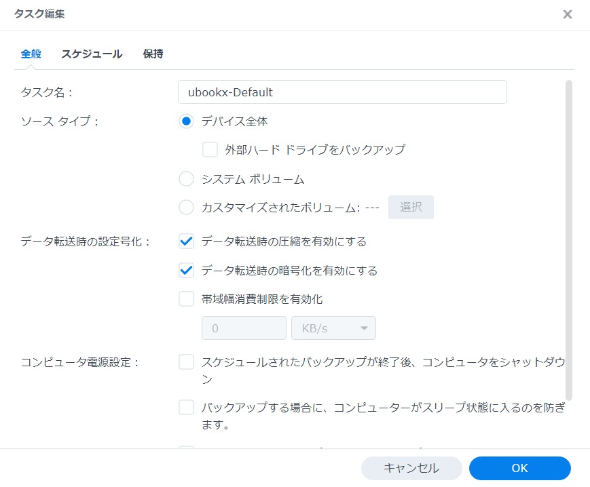The width and height of the screenshot is (590, 487).
Task: Select the 全般 tab
Action: pyautogui.click(x=29, y=54)
